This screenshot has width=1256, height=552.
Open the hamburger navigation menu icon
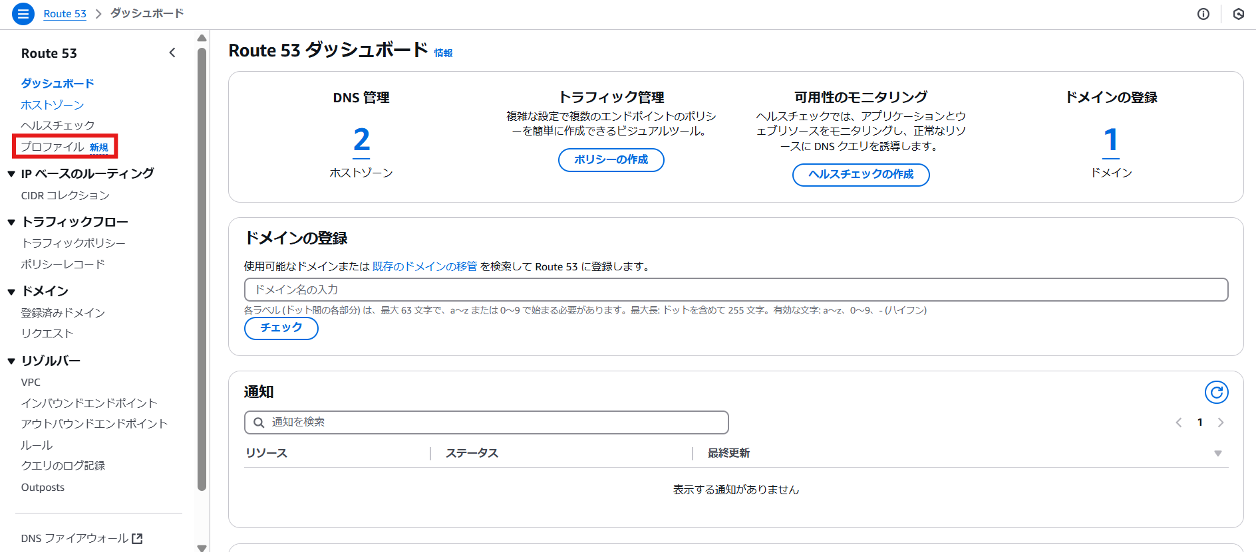point(23,13)
